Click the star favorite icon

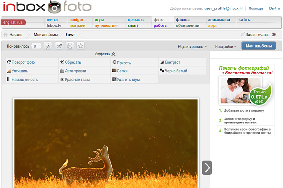click(81, 46)
